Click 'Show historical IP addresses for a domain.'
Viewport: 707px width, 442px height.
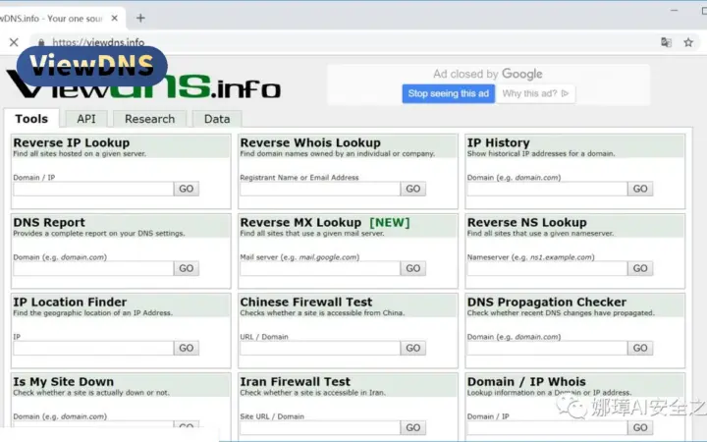(x=541, y=154)
